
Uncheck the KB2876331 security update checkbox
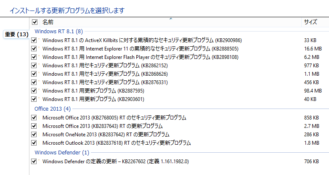tap(34, 82)
